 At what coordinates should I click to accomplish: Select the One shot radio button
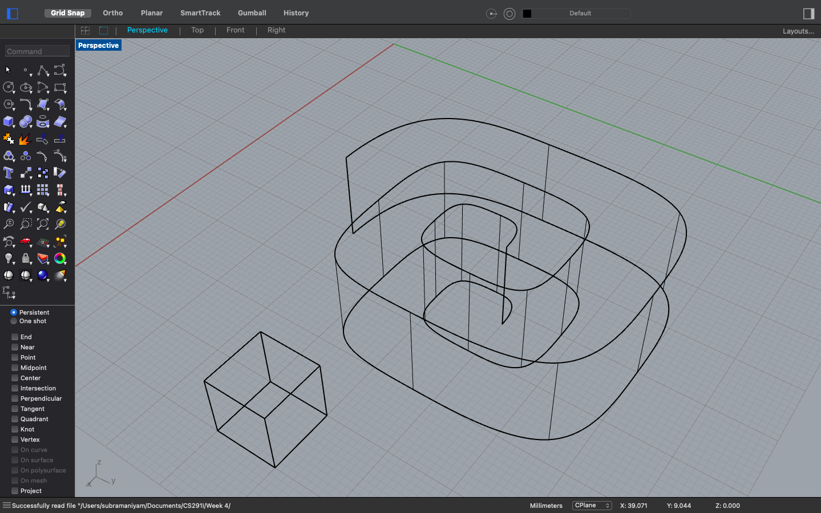pyautogui.click(x=13, y=321)
